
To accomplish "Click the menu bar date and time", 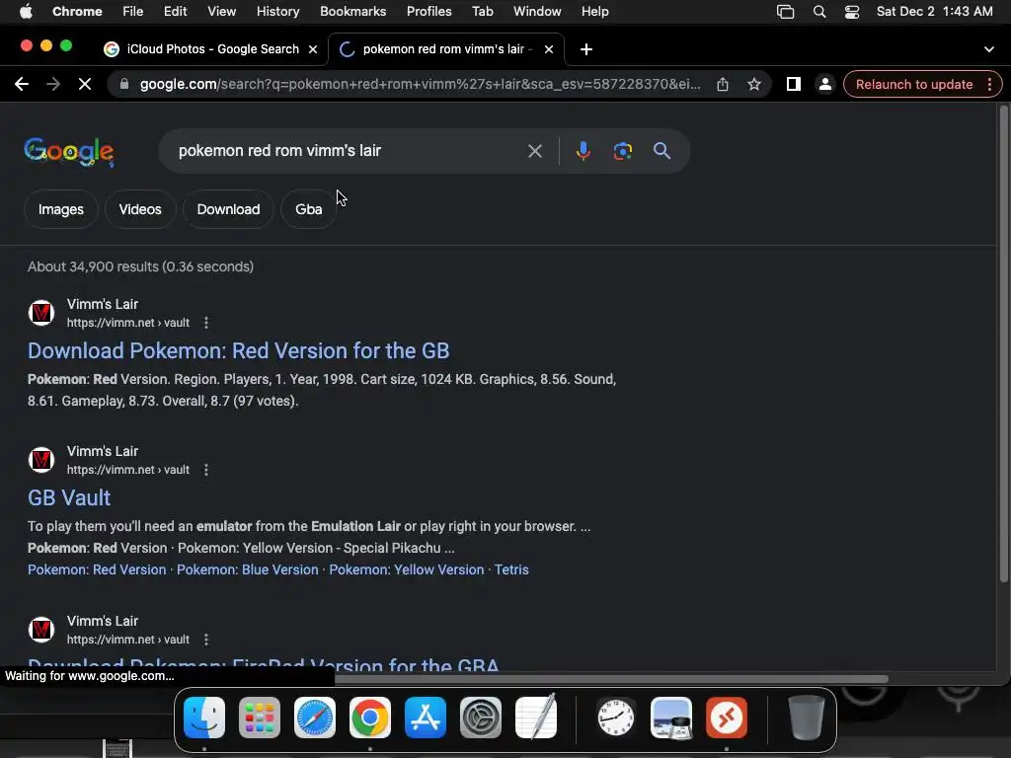I will click(934, 12).
